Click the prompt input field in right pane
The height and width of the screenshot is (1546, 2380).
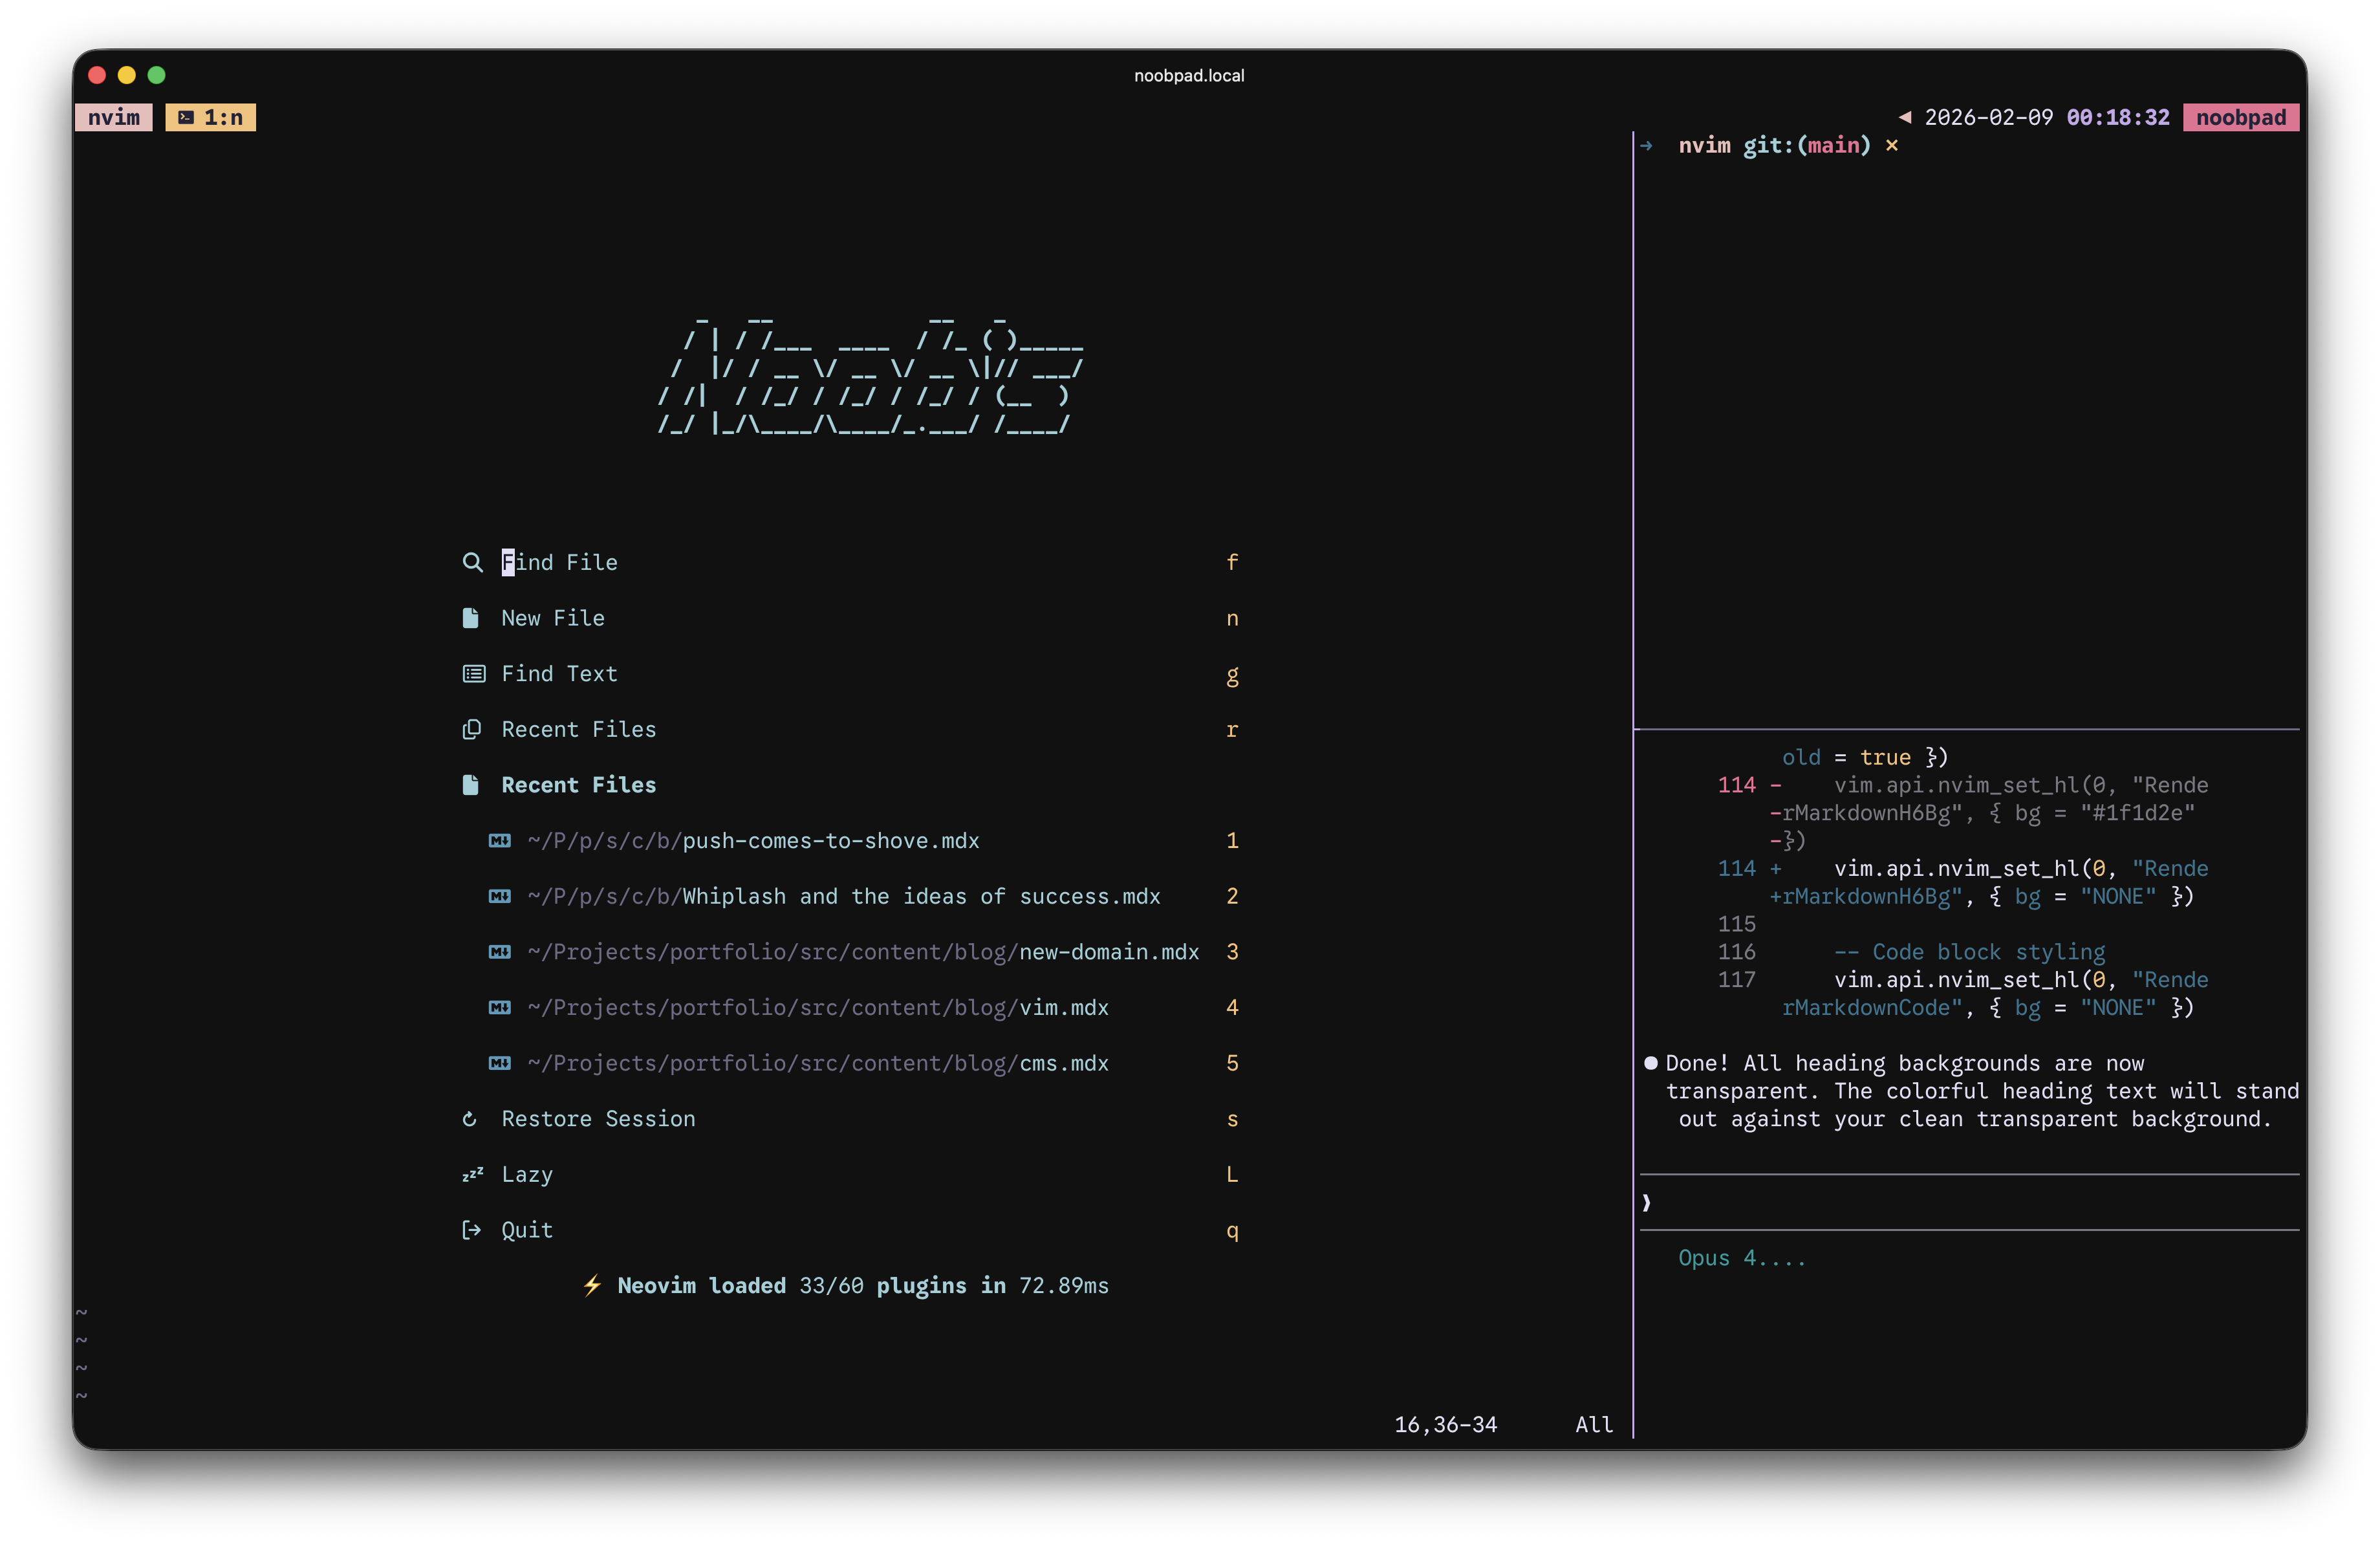click(1970, 1202)
